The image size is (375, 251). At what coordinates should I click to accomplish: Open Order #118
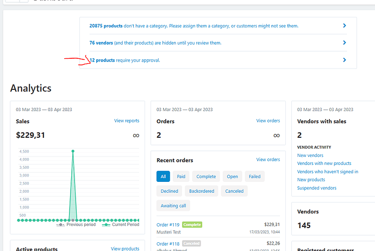click(x=168, y=244)
